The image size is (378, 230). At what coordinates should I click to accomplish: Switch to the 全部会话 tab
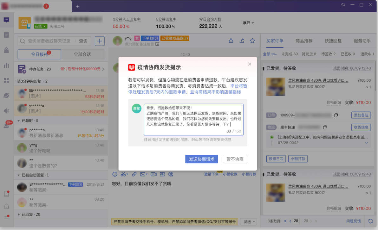pyautogui.click(x=82, y=54)
